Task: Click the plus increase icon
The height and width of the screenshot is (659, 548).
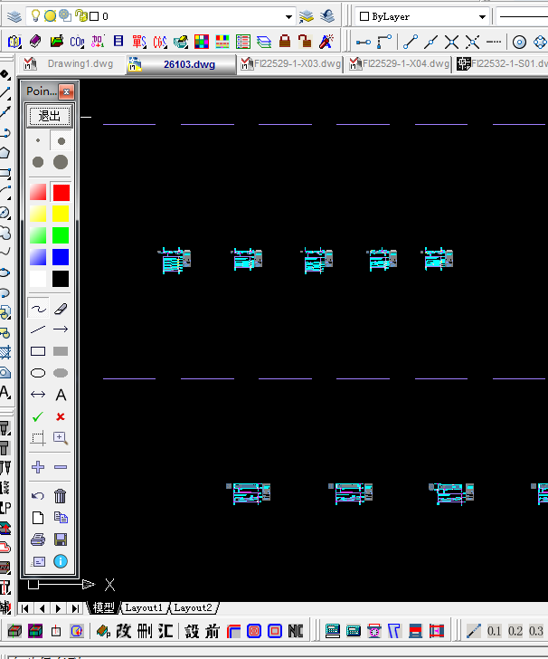Action: (x=38, y=467)
